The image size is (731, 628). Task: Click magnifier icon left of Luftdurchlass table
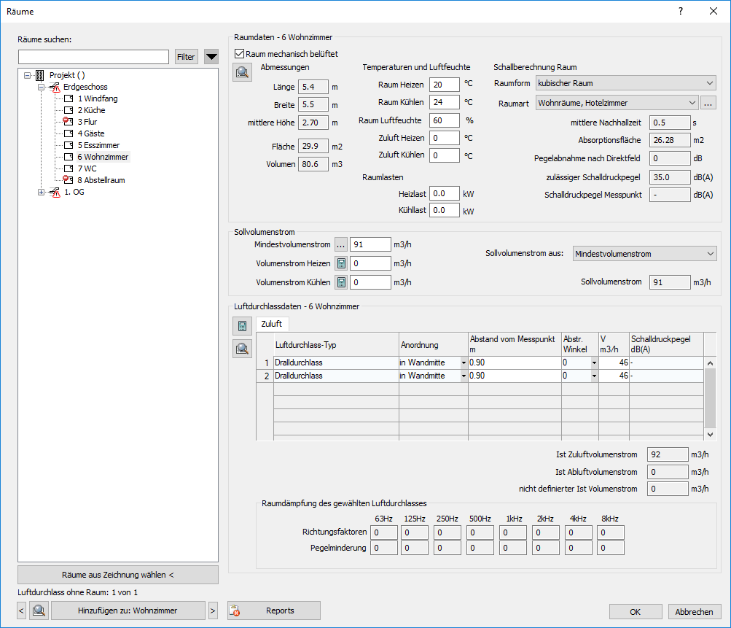[243, 349]
